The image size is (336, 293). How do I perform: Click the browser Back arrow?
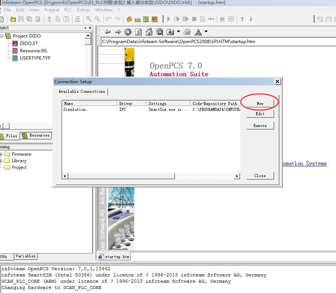(x=107, y=32)
